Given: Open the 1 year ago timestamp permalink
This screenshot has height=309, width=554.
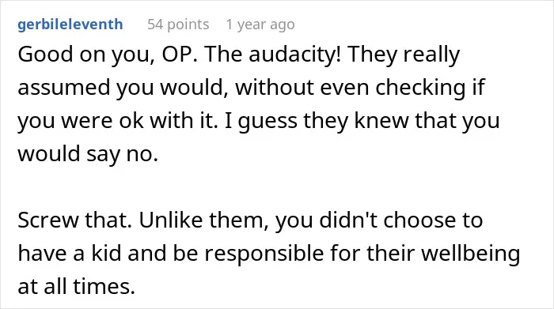Looking at the screenshot, I should point(260,24).
